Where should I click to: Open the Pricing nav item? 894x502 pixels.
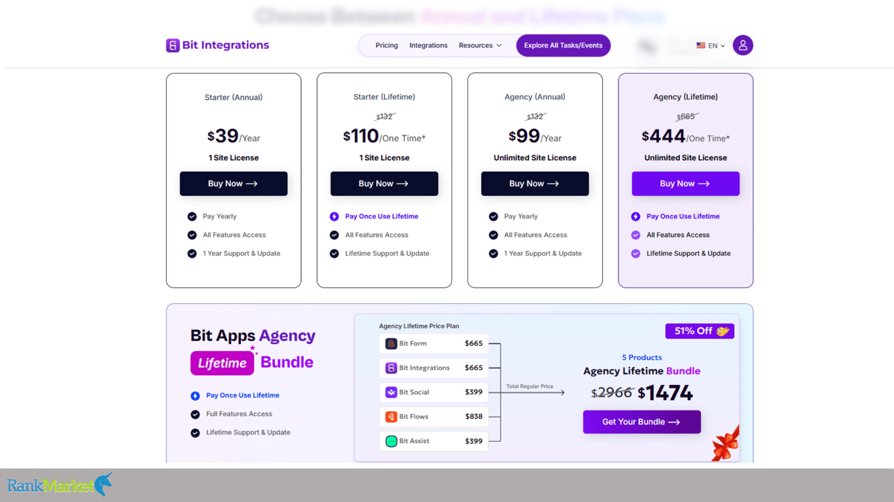coord(387,46)
